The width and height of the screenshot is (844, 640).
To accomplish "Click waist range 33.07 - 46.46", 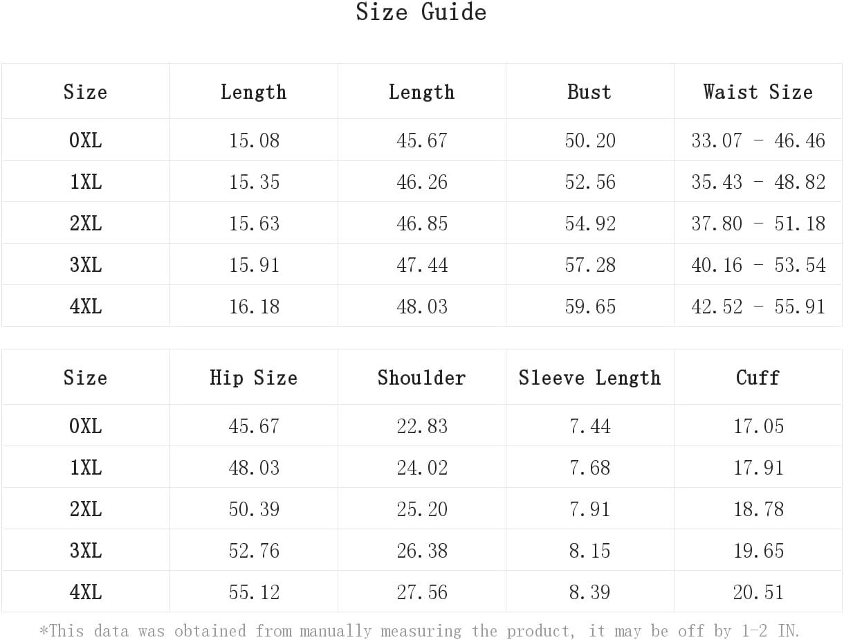I will point(758,140).
